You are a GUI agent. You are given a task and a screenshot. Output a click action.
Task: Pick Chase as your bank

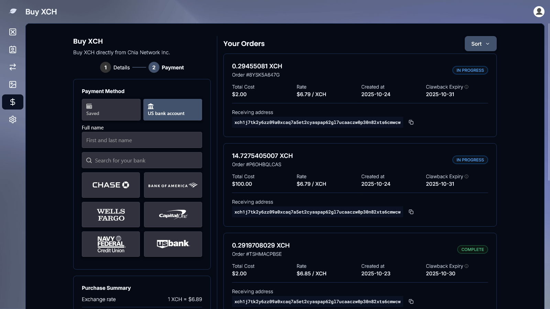pyautogui.click(x=111, y=185)
